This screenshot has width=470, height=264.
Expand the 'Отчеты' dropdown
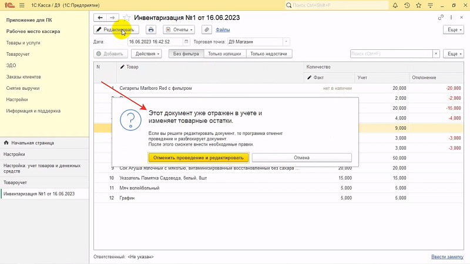pyautogui.click(x=179, y=29)
